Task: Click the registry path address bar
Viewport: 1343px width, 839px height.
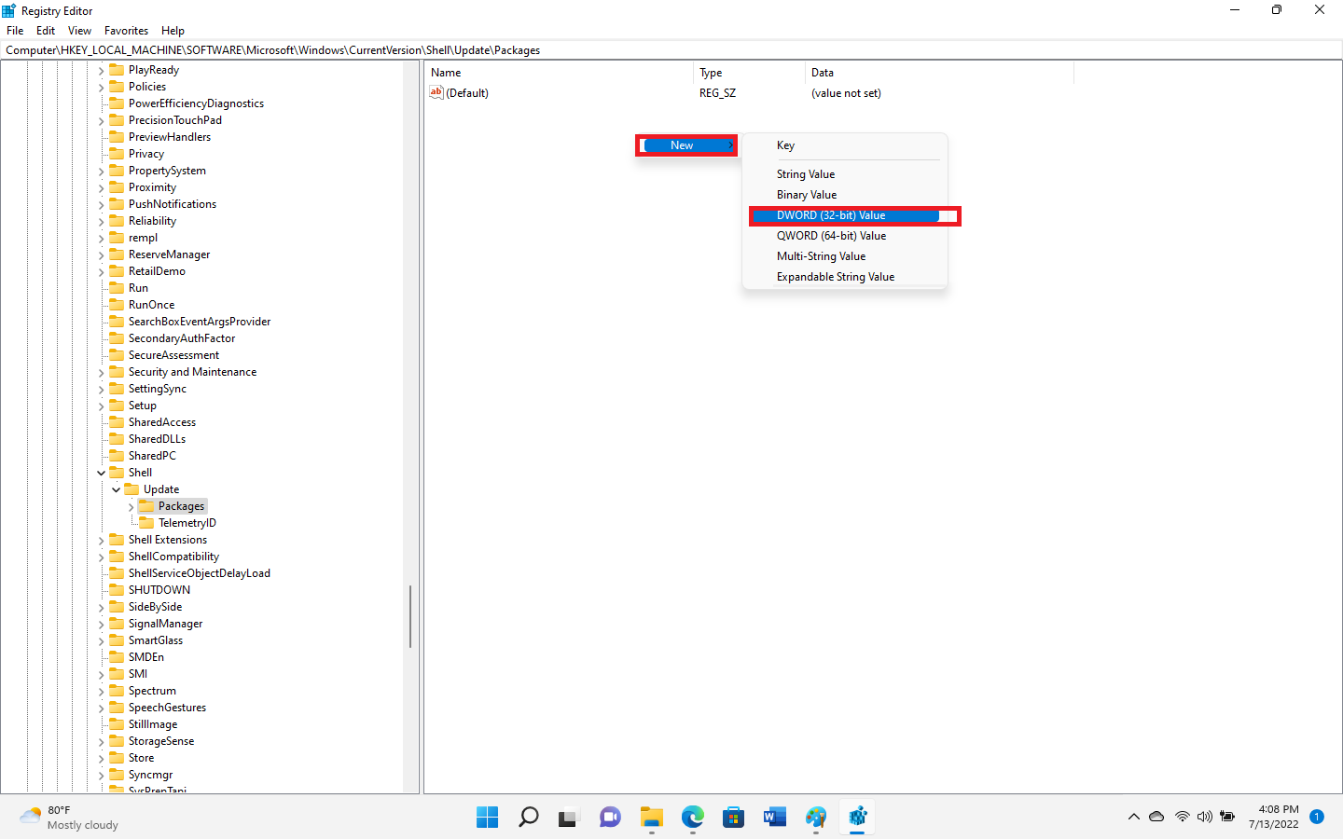Action: (x=671, y=50)
